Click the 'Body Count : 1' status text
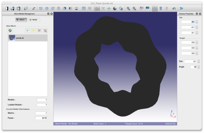 pos(100,124)
